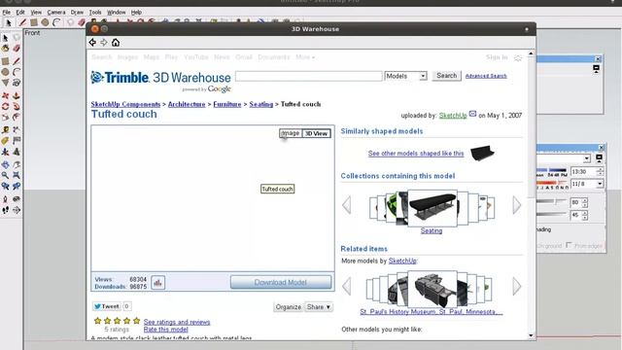
Task: Select the Rectangle tool in left toolbar
Action: tap(5, 61)
